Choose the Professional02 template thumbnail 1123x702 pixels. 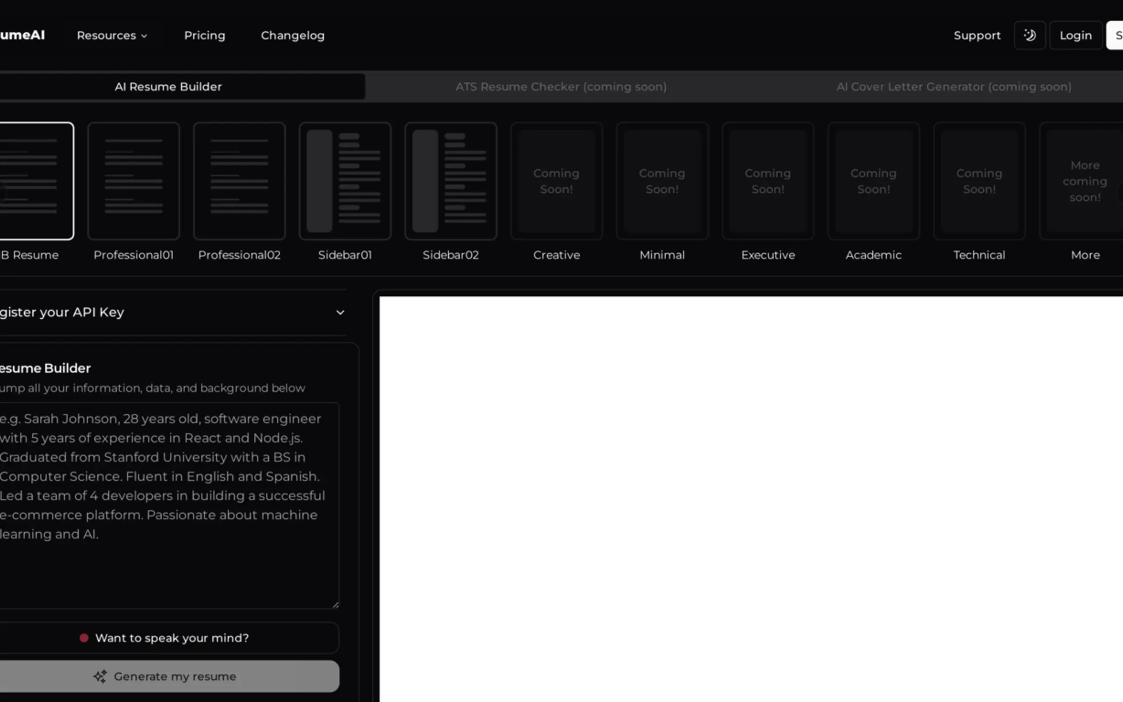239,181
